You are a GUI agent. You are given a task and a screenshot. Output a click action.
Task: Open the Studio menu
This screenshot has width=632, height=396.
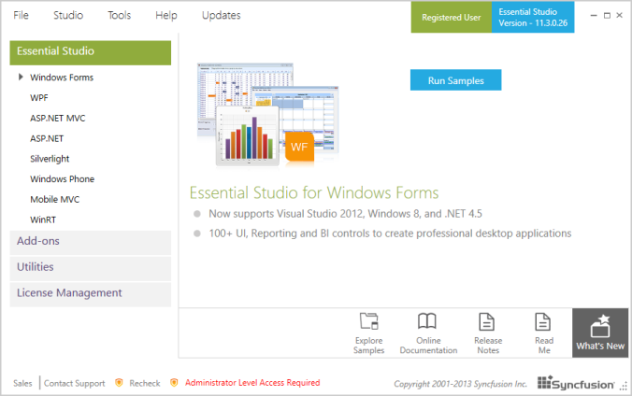click(68, 15)
